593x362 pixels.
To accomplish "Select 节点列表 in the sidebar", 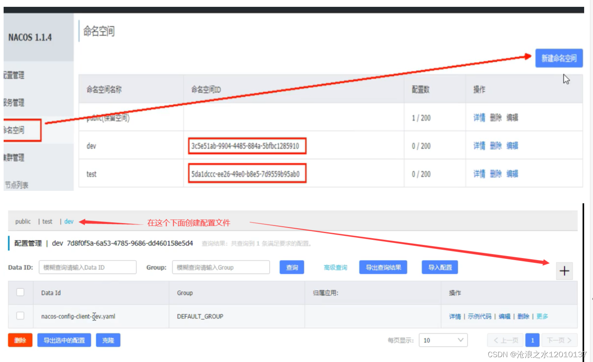I will pos(16,185).
